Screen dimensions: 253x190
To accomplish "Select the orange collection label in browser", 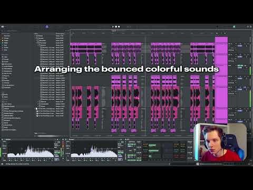I will pyautogui.click(x=5, y=38).
